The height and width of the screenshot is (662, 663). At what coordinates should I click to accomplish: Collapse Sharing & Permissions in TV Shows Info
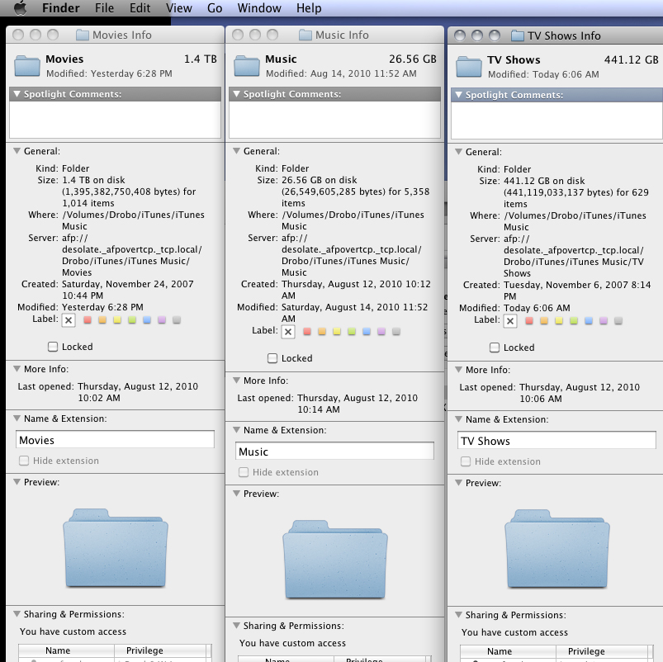coord(458,615)
